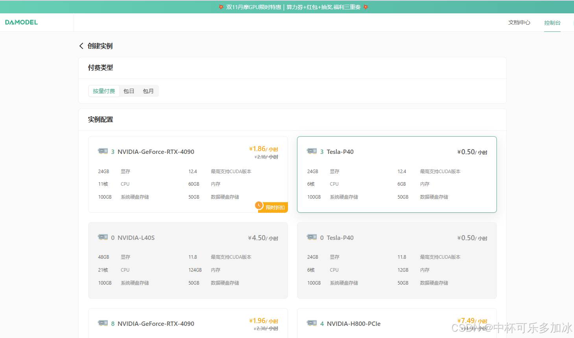Click the ¥1.96/小时 price
The image size is (574, 338).
pos(264,321)
